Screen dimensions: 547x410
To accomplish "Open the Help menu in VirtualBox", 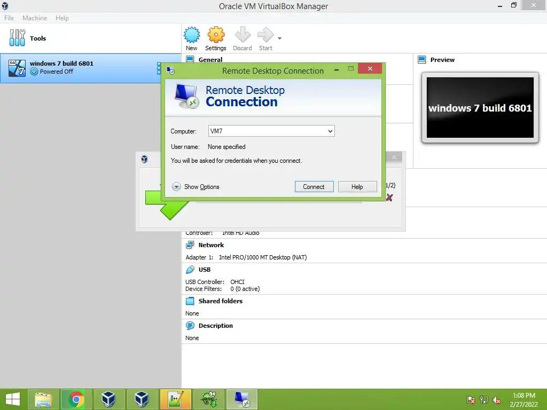I will click(x=62, y=18).
